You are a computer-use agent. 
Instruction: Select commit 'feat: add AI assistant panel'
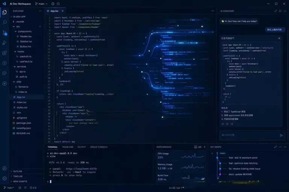tap(243, 157)
